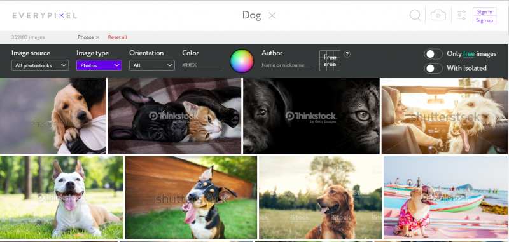
Task: Go to Everypixel home logo
Action: point(45,15)
